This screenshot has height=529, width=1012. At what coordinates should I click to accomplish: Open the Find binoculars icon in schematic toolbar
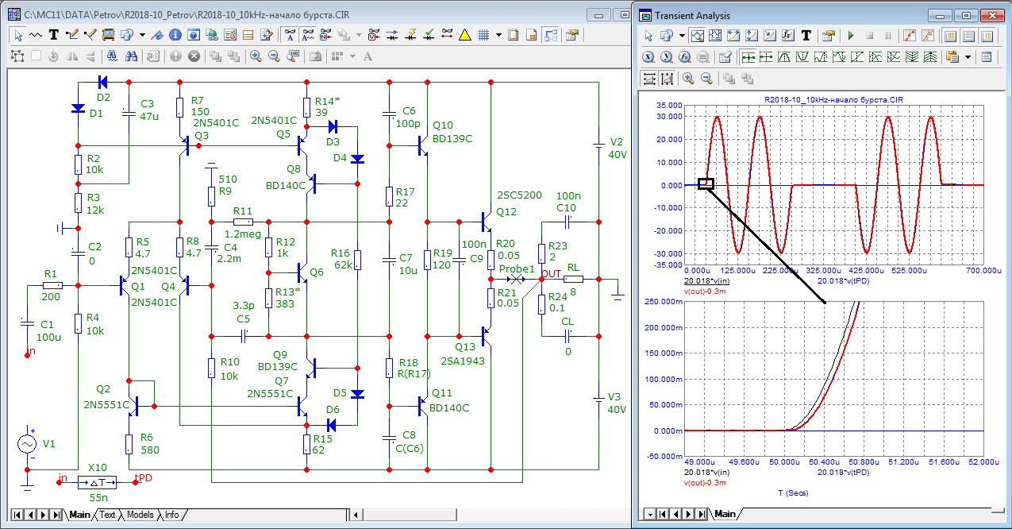tap(131, 56)
